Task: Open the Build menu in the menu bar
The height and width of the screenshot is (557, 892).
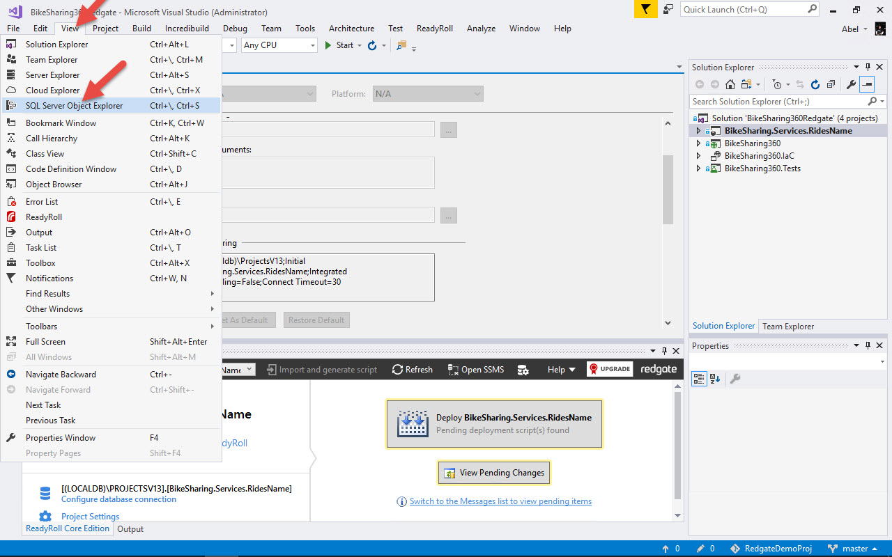Action: [x=141, y=29]
